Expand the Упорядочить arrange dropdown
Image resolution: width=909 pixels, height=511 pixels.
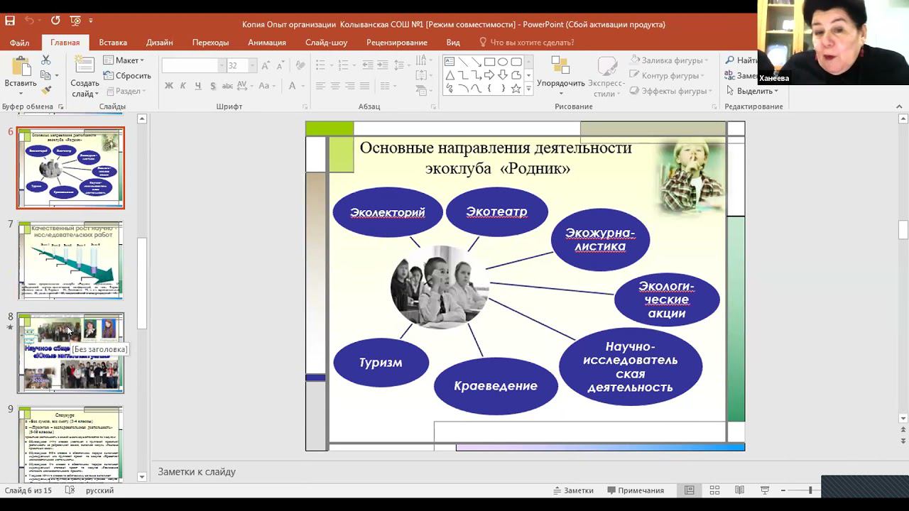(x=560, y=83)
